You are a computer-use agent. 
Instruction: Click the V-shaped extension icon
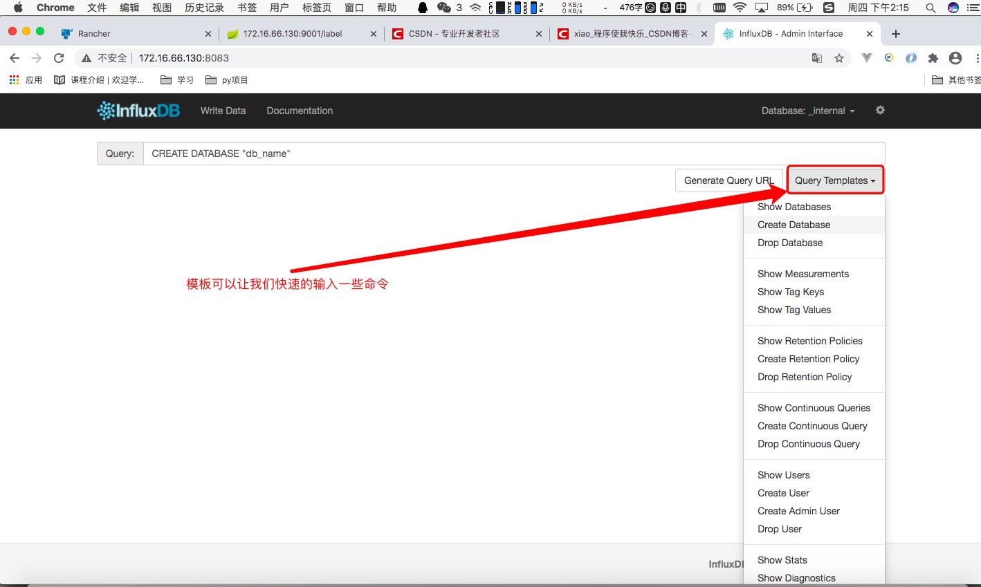(866, 58)
